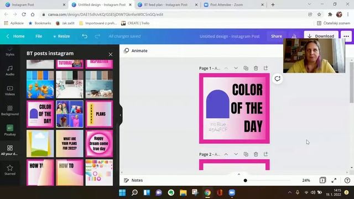This screenshot has height=199, width=354.
Task: Move Page 1 up with the chevron
Action: pyautogui.click(x=226, y=68)
